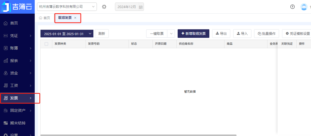The width and height of the screenshot is (311, 136).
Task: Open the 报表 sidebar section
Action: [x=17, y=61]
